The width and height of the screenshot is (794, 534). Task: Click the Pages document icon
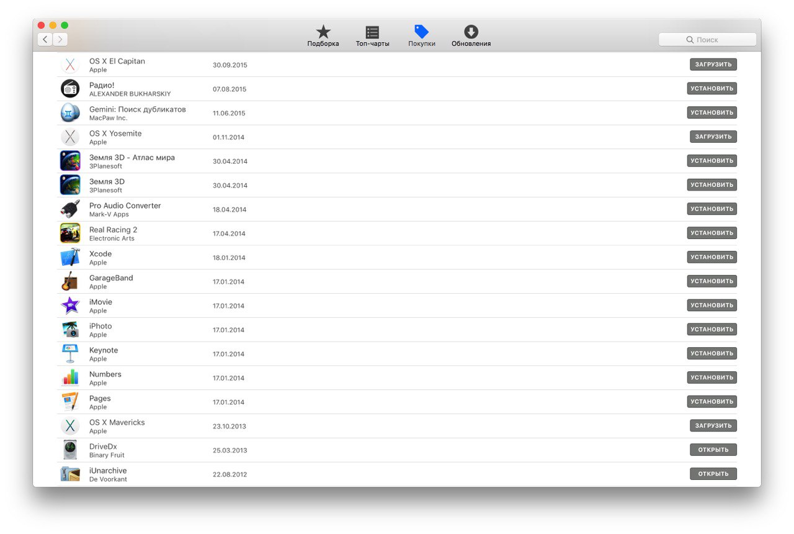point(70,402)
